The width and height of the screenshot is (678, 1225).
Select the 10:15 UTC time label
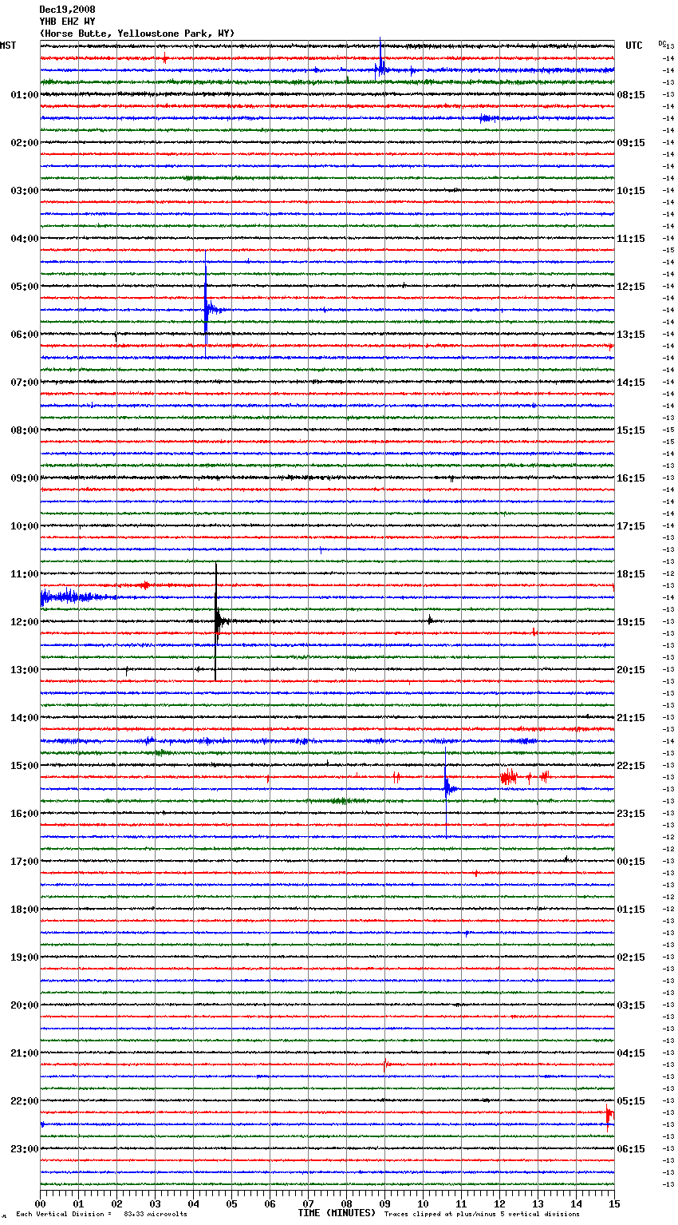click(x=631, y=191)
